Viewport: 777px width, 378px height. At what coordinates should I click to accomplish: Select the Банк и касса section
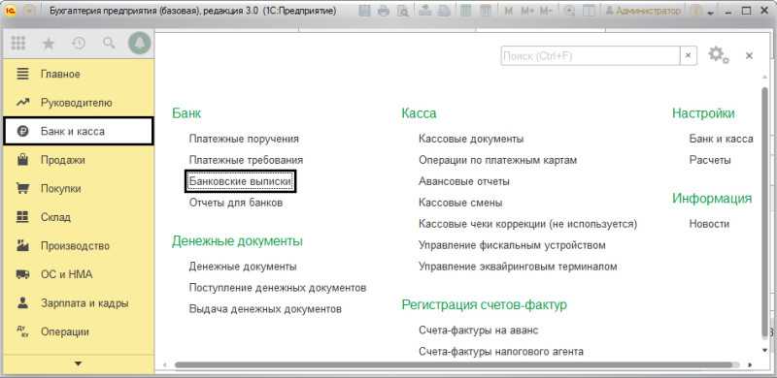coord(79,132)
